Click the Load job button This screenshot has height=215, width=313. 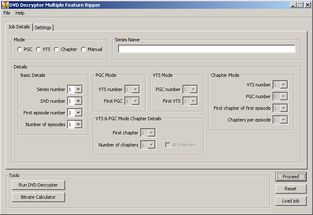coord(291,201)
